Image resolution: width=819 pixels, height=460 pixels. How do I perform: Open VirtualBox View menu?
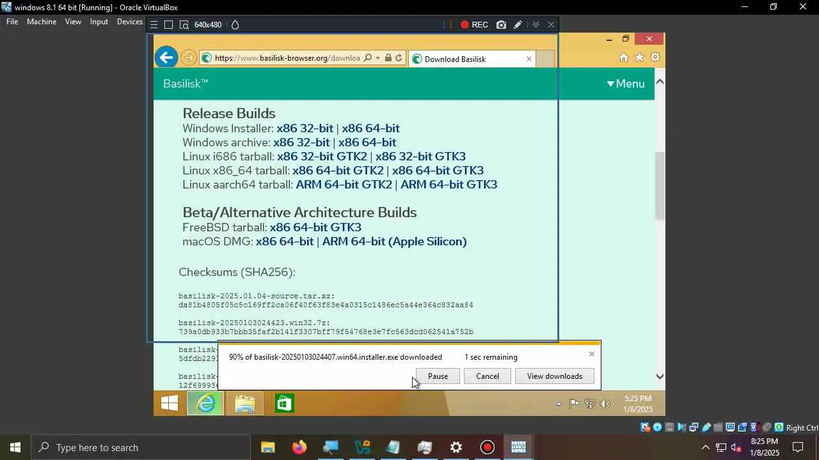click(73, 22)
